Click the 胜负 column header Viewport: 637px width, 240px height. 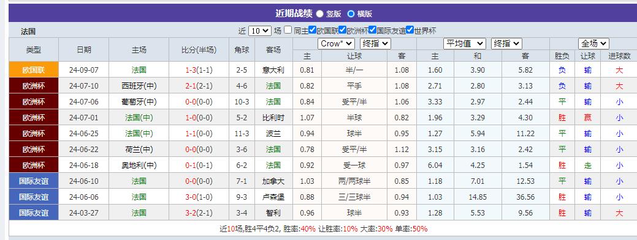[562, 56]
